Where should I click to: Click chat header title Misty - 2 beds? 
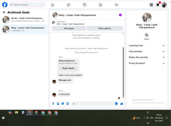77,15
